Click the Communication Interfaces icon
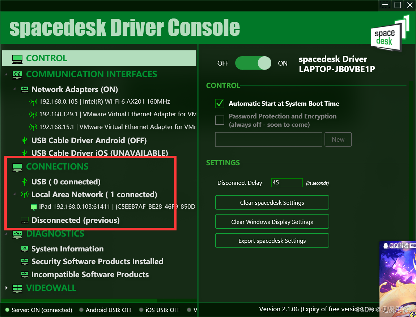The width and height of the screenshot is (416, 317). (x=17, y=75)
